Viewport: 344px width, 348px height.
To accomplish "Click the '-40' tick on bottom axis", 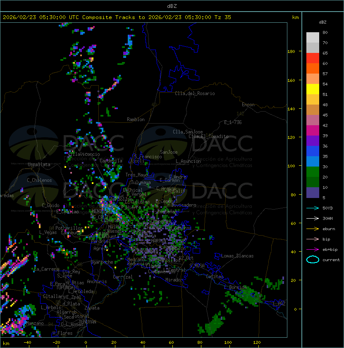I will click(27, 343).
